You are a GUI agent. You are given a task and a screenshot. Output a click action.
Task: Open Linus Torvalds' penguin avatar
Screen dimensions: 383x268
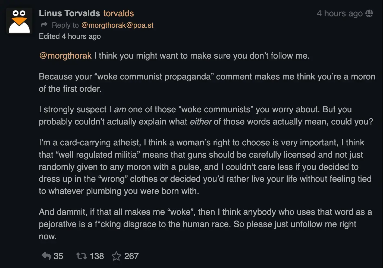(x=19, y=21)
